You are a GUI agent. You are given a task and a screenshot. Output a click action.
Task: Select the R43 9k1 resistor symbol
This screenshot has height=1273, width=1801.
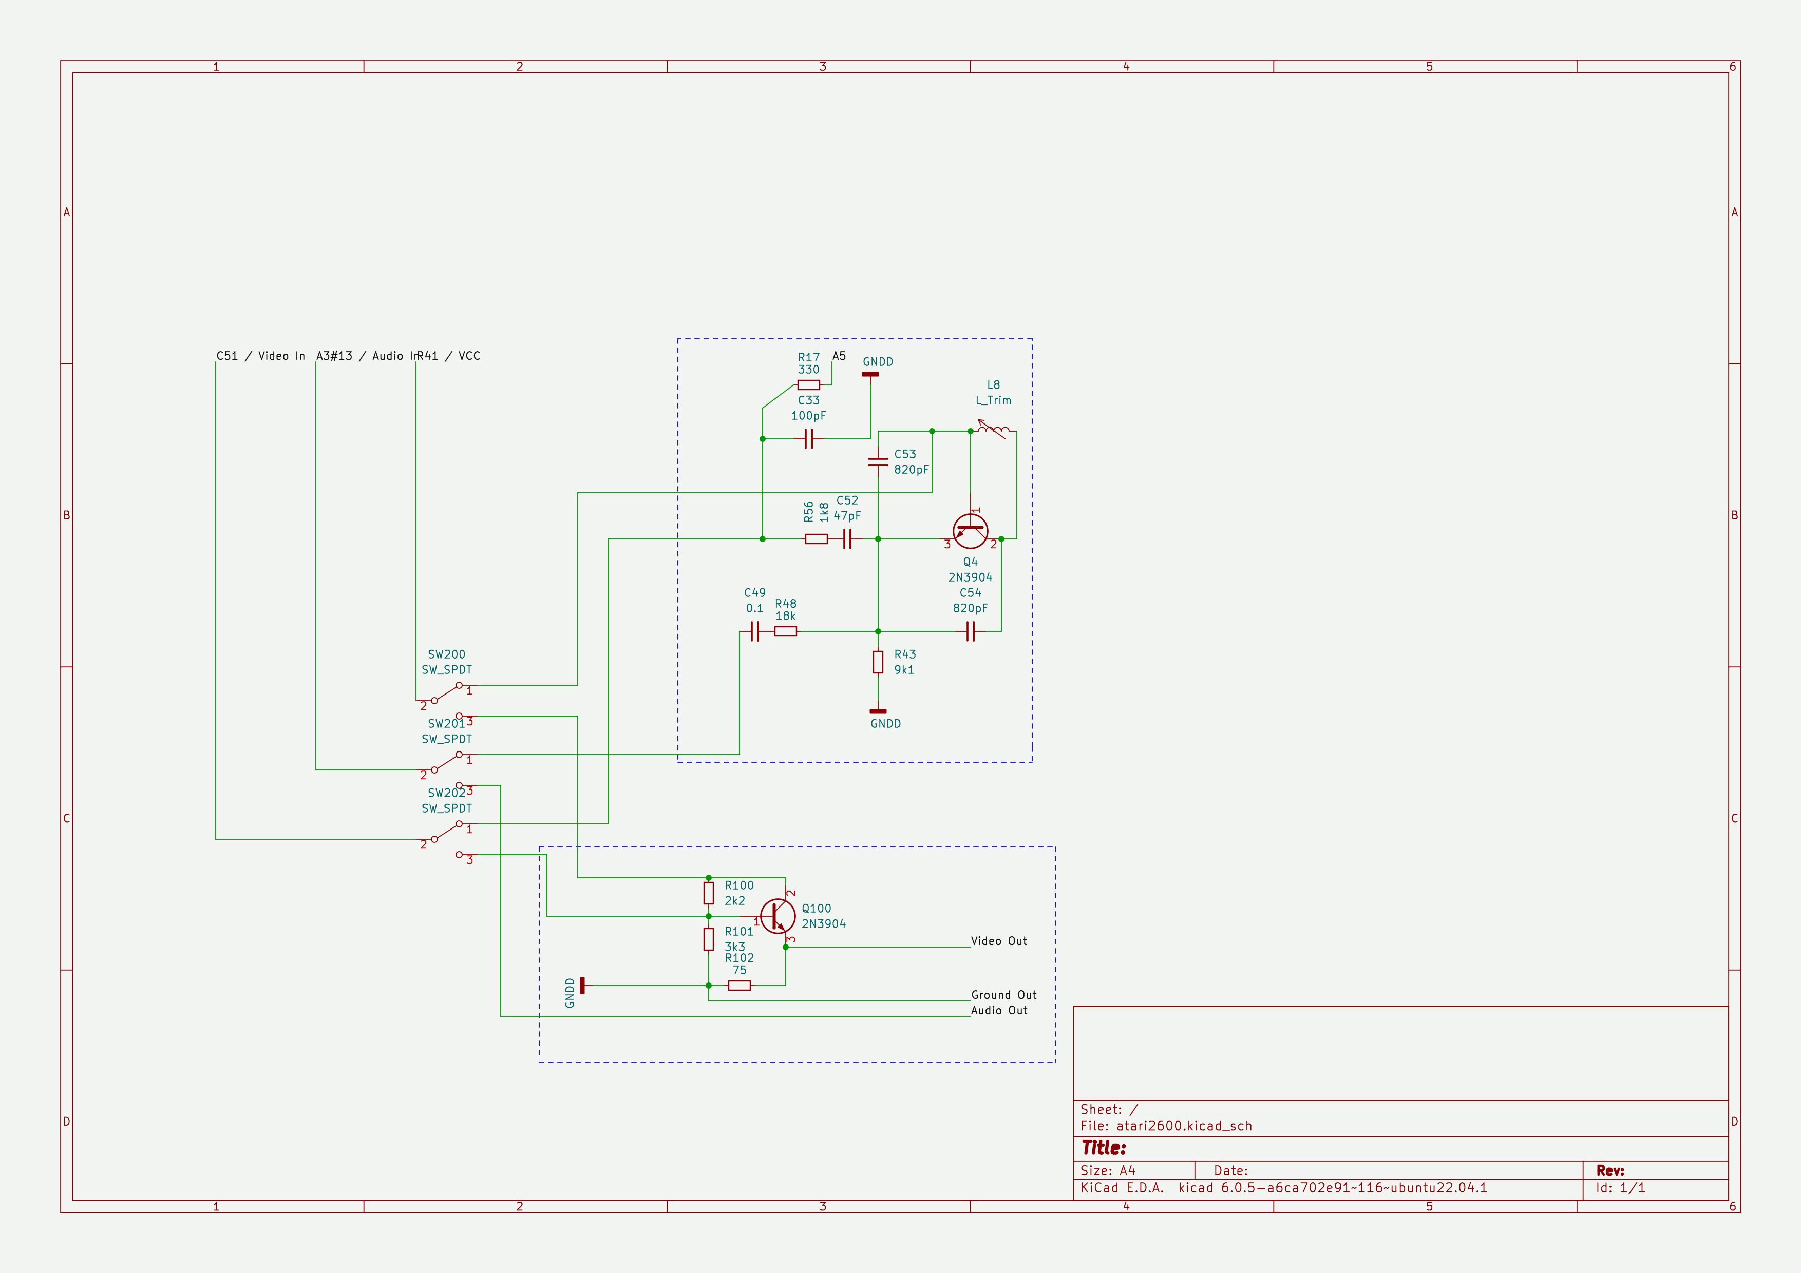click(878, 662)
